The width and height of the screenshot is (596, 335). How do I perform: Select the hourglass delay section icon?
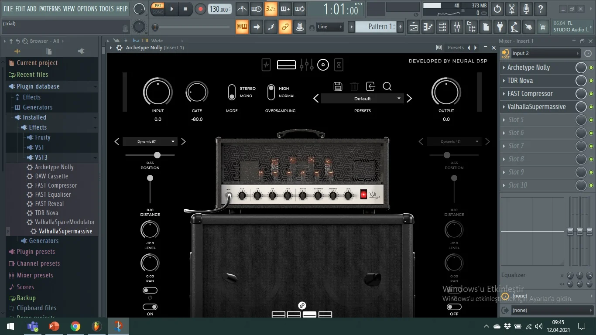click(339, 65)
